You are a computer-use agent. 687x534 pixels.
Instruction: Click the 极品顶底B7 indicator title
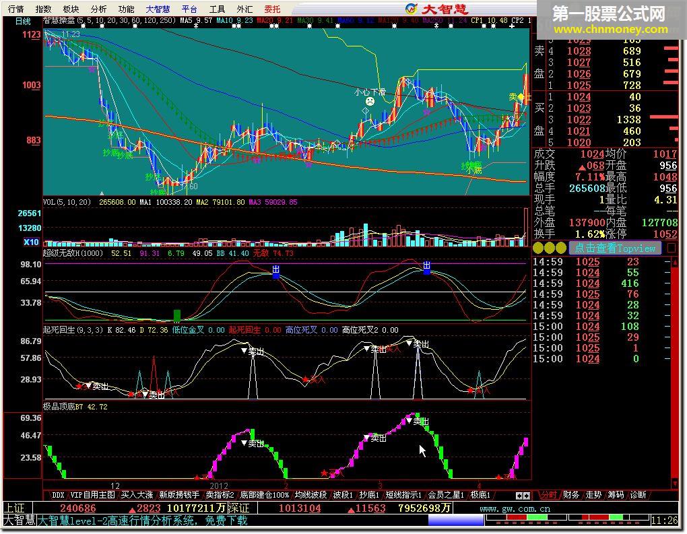click(x=63, y=407)
